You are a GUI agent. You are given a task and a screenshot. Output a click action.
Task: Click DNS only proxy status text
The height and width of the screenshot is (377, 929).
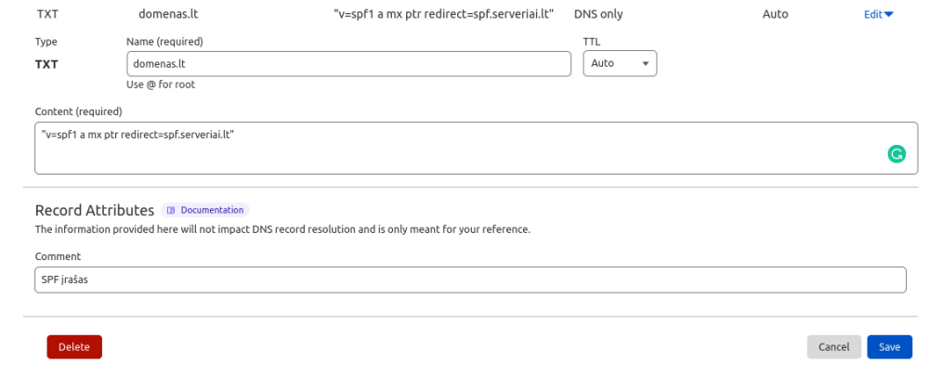(x=598, y=15)
